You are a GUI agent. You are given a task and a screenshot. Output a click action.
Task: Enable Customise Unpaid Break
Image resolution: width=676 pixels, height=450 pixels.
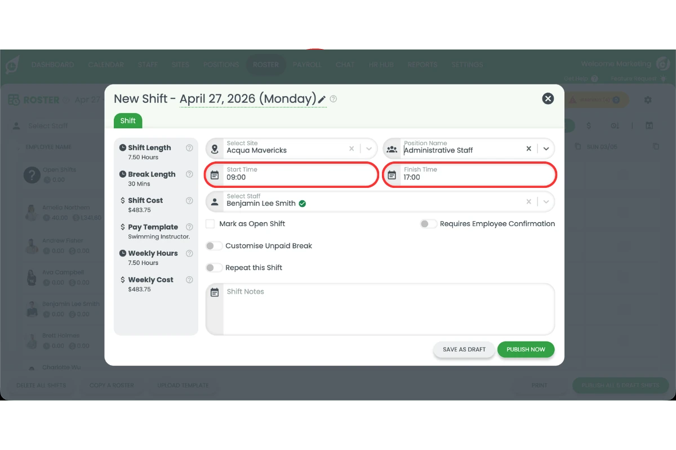point(214,246)
